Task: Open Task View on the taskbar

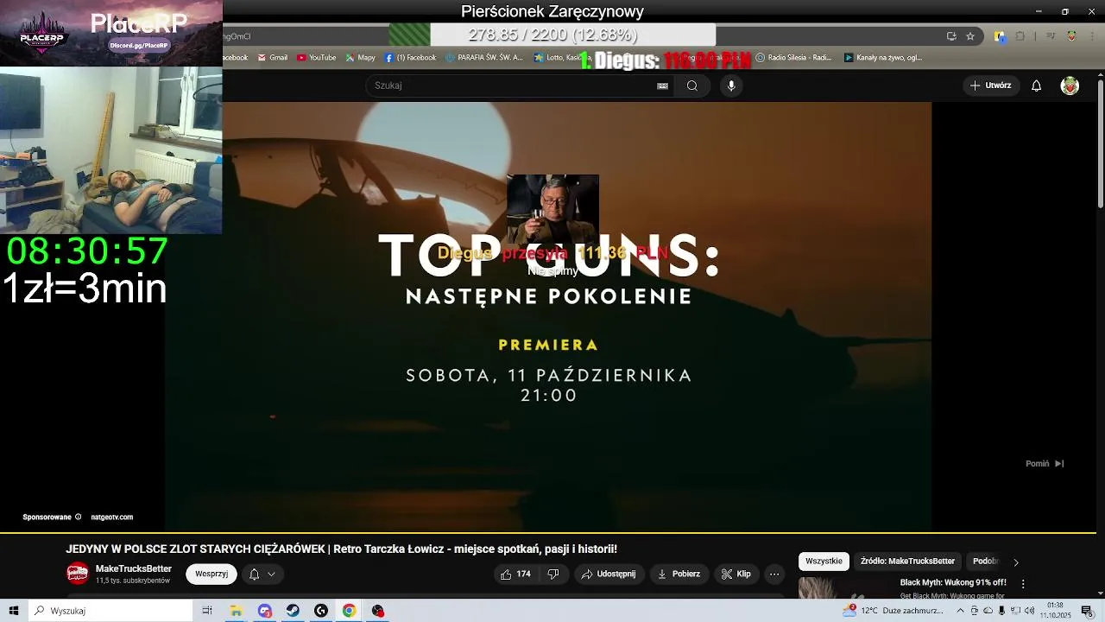Action: (207, 611)
